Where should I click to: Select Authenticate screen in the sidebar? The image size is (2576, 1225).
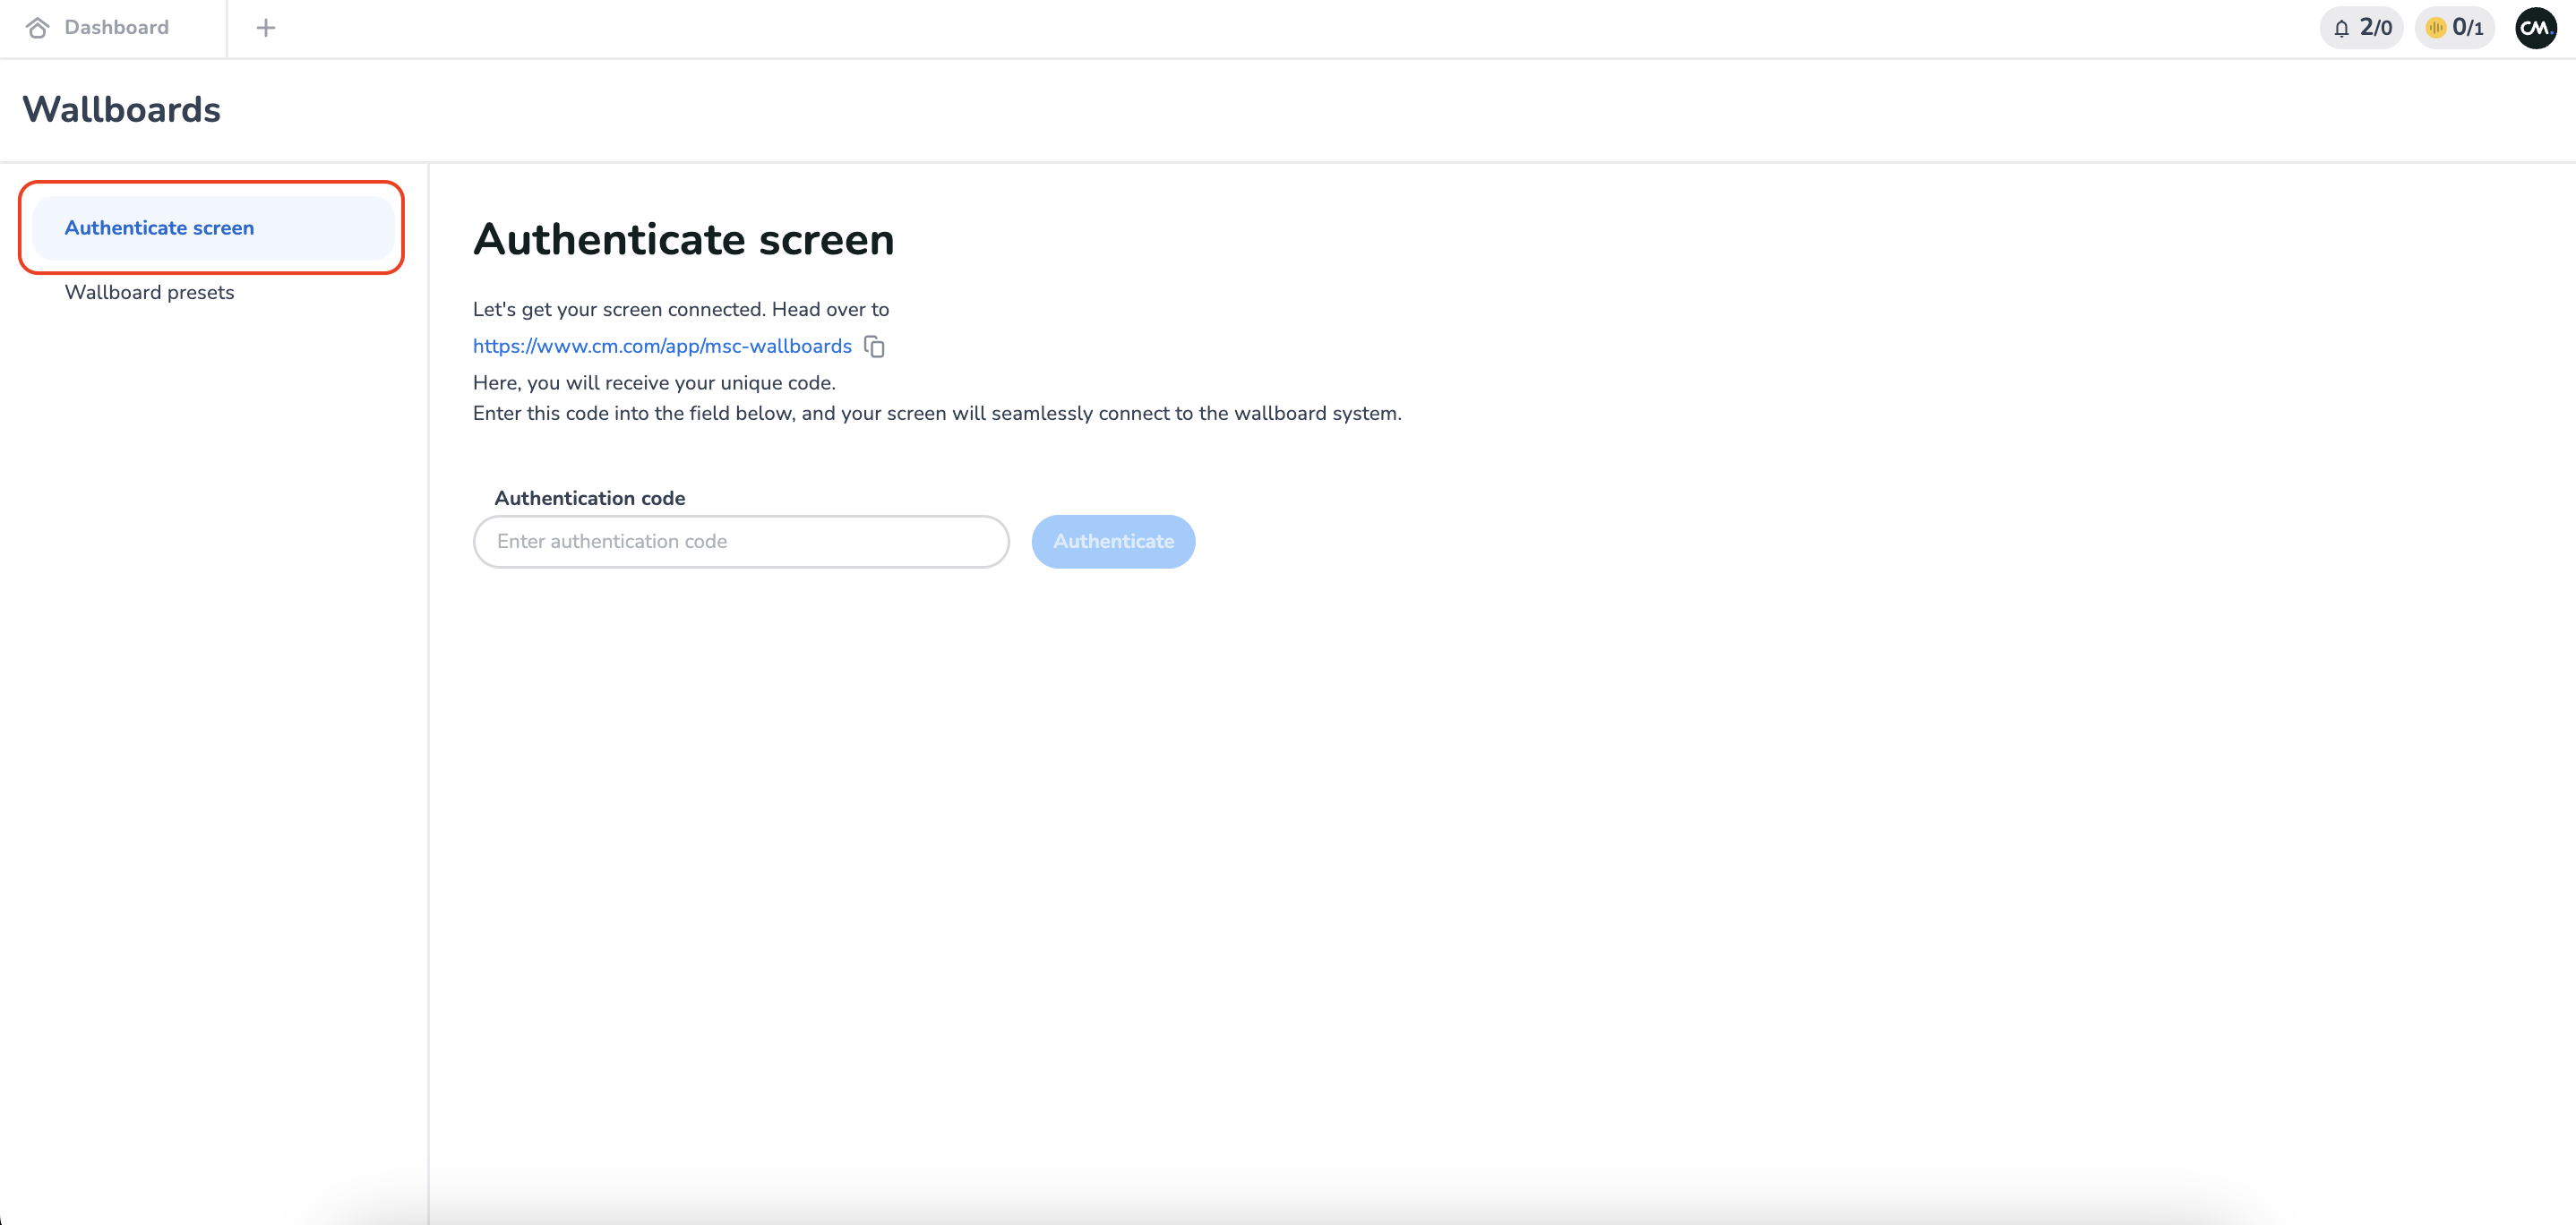point(160,228)
